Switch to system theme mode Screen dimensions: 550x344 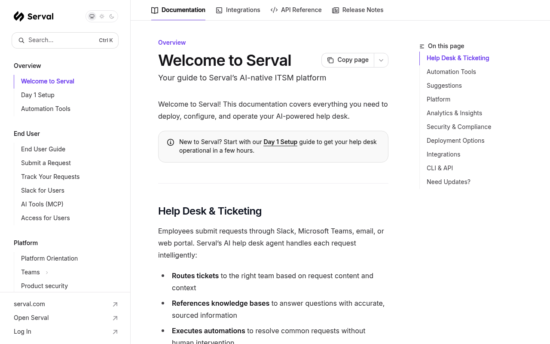pyautogui.click(x=92, y=16)
